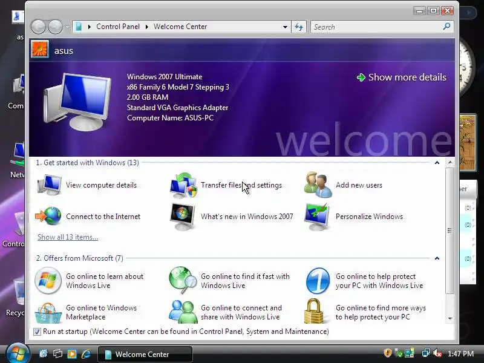
Task: Click the Welcome Center taskbar button
Action: click(x=145, y=354)
